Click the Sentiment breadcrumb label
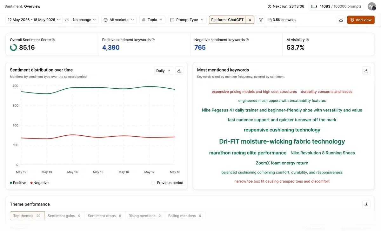Viewport: 381px width, 231px height. click(14, 6)
